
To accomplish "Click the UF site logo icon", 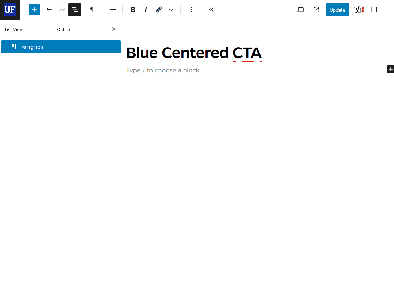I will (x=10, y=10).
